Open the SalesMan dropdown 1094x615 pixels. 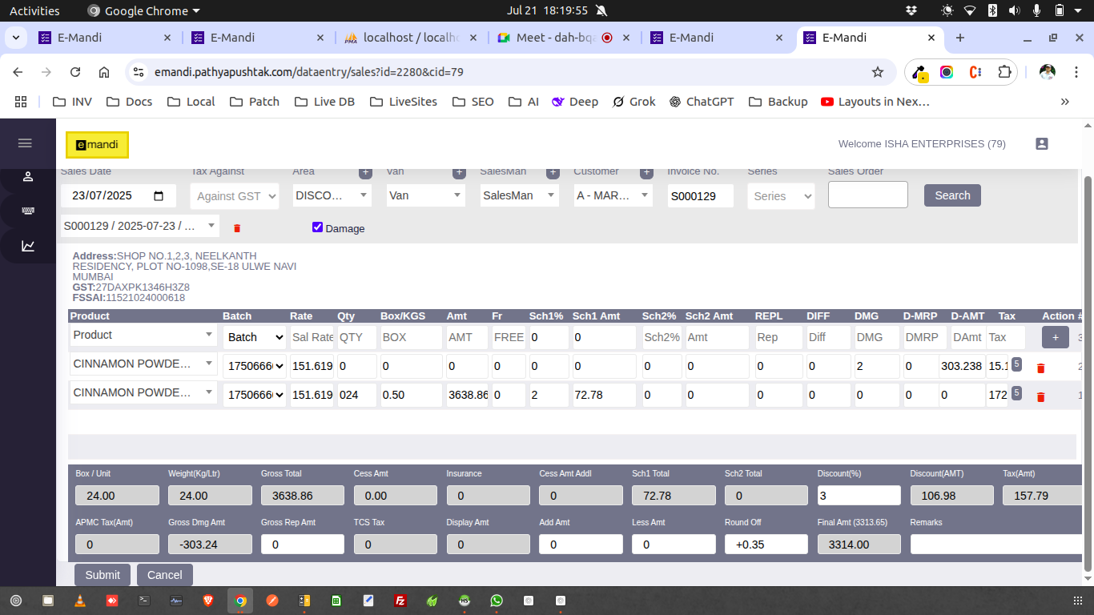point(519,195)
